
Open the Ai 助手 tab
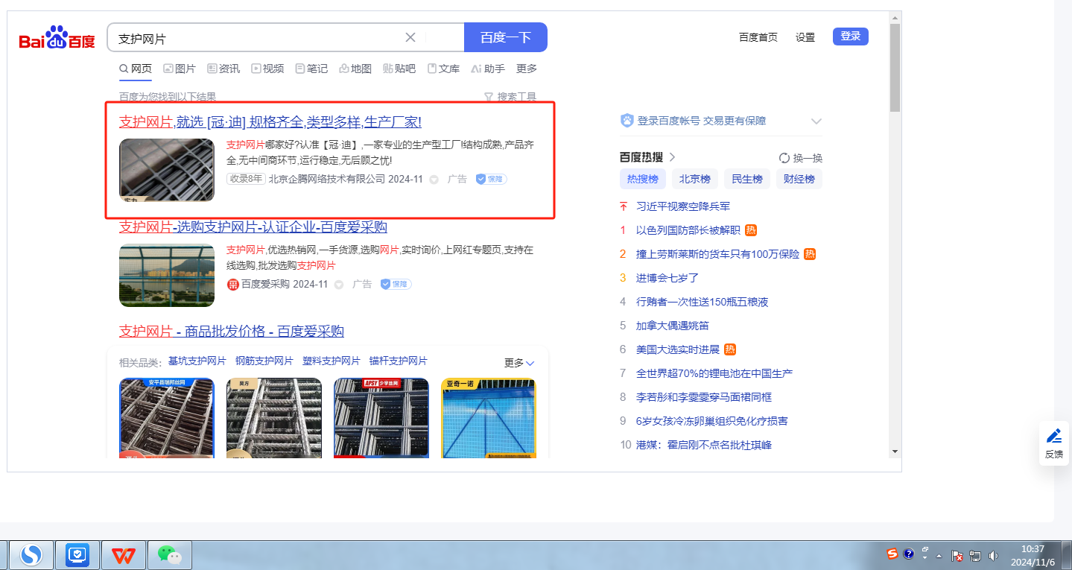[x=488, y=69]
